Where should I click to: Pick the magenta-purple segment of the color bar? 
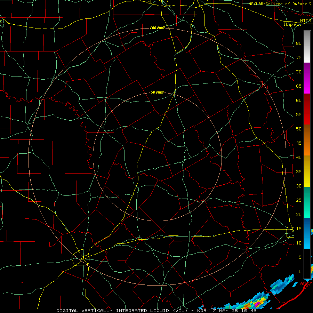pos(307,78)
